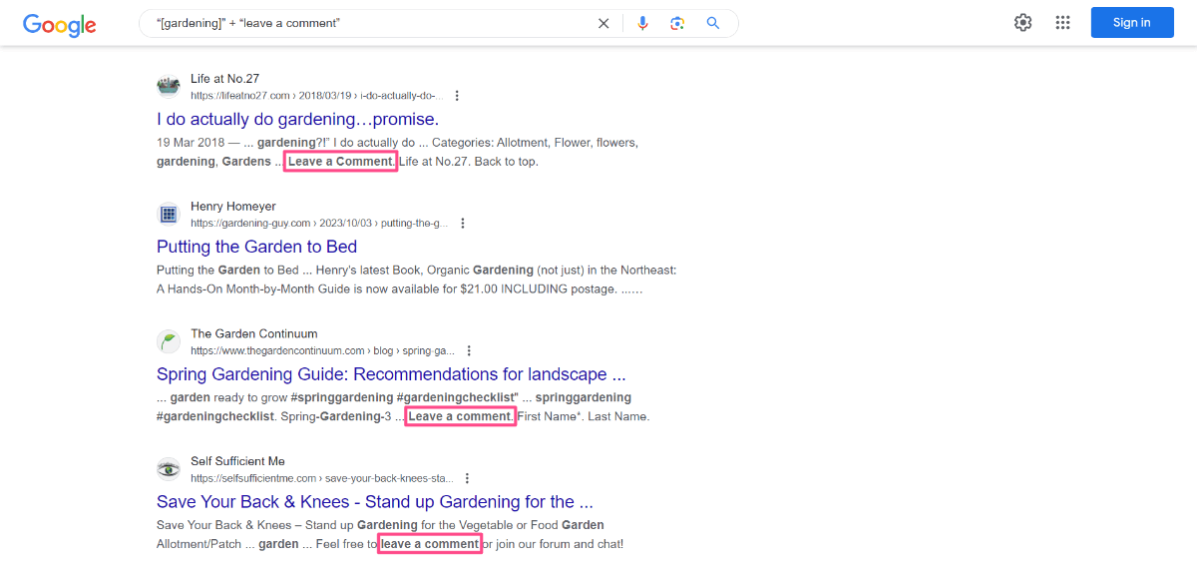Screen dimensions: 1197x575
Task: Click 'Leave a comment' in Garden Continuum snippet
Action: [460, 416]
